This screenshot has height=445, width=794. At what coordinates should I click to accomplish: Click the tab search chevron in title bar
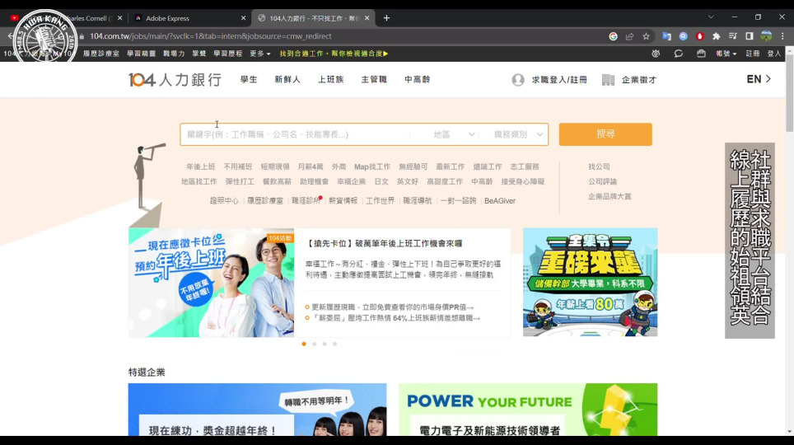(711, 17)
